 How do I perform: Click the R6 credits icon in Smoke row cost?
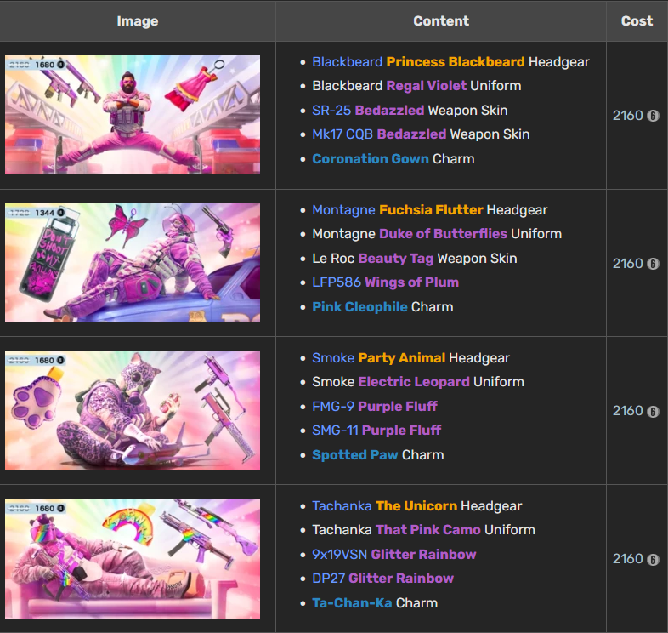click(x=653, y=411)
